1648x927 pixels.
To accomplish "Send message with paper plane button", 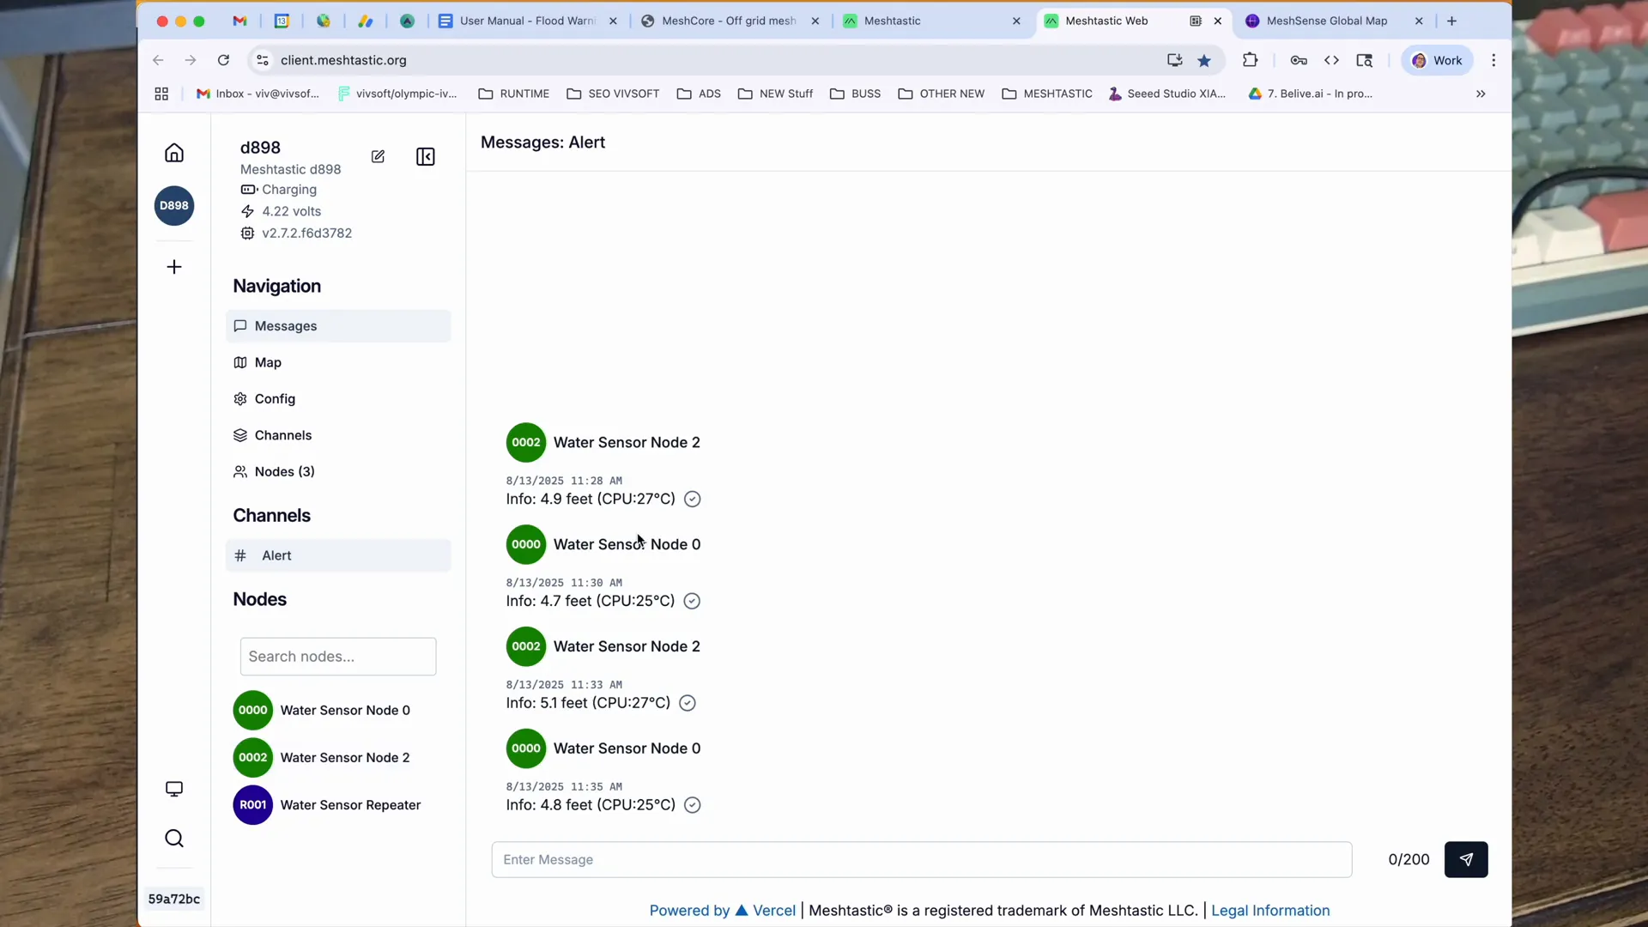I will pos(1466,859).
